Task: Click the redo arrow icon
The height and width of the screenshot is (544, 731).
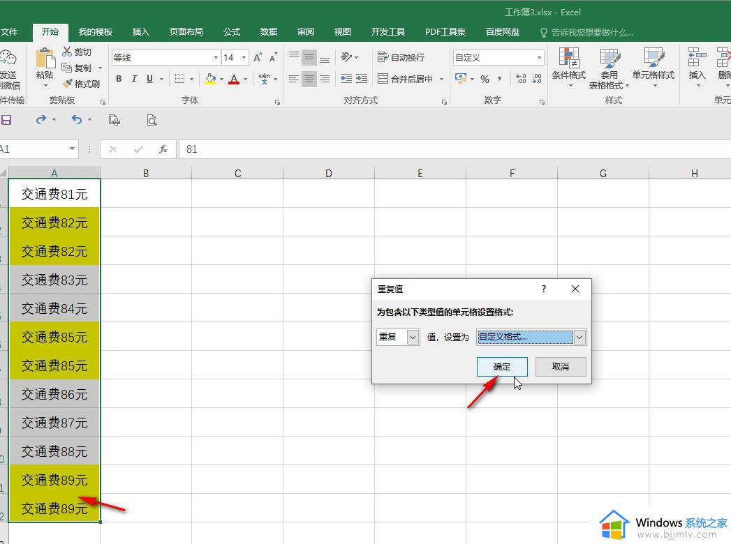Action: pos(41,120)
